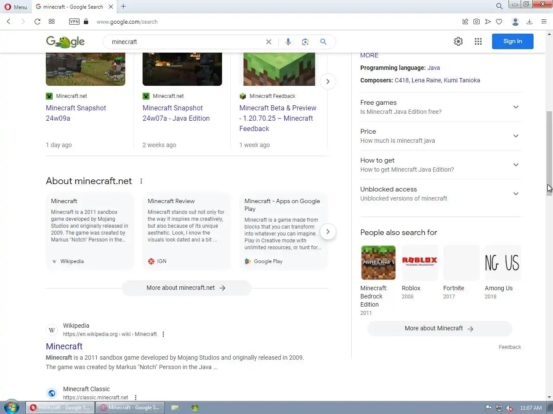Clear the search query with X

269,42
